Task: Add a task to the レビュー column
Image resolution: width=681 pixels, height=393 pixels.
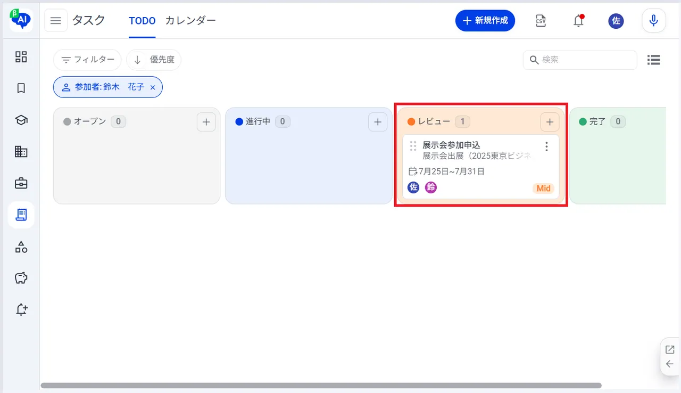Action: tap(550, 122)
